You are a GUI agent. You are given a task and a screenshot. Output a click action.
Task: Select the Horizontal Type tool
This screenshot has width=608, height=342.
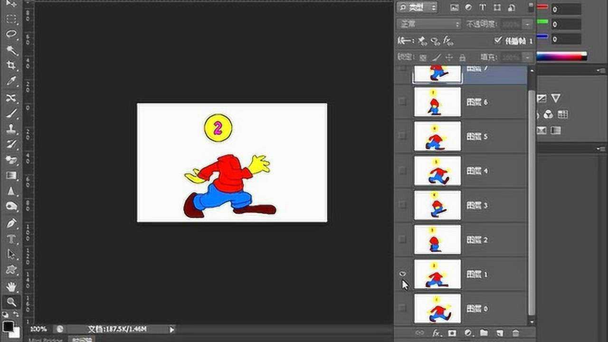click(x=11, y=239)
